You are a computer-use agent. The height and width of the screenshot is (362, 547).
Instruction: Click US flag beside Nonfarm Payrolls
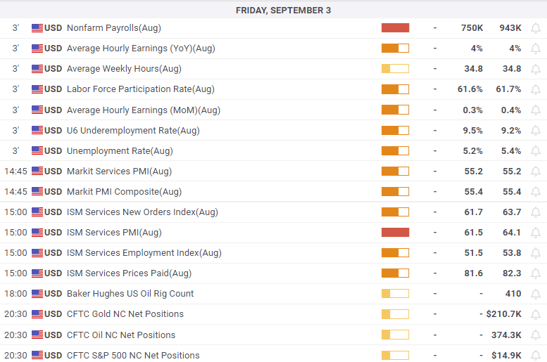(37, 28)
